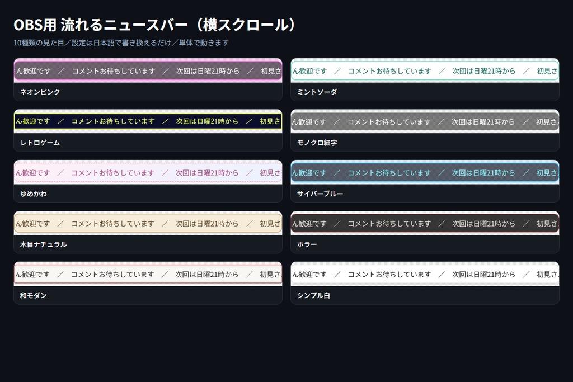573x382 pixels.
Task: Click the モノクロ細字 news bar preview
Action: [x=425, y=121]
